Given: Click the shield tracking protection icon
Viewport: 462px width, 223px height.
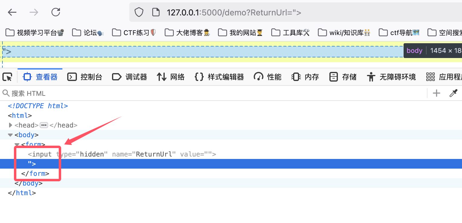Looking at the screenshot, I should pos(139,12).
